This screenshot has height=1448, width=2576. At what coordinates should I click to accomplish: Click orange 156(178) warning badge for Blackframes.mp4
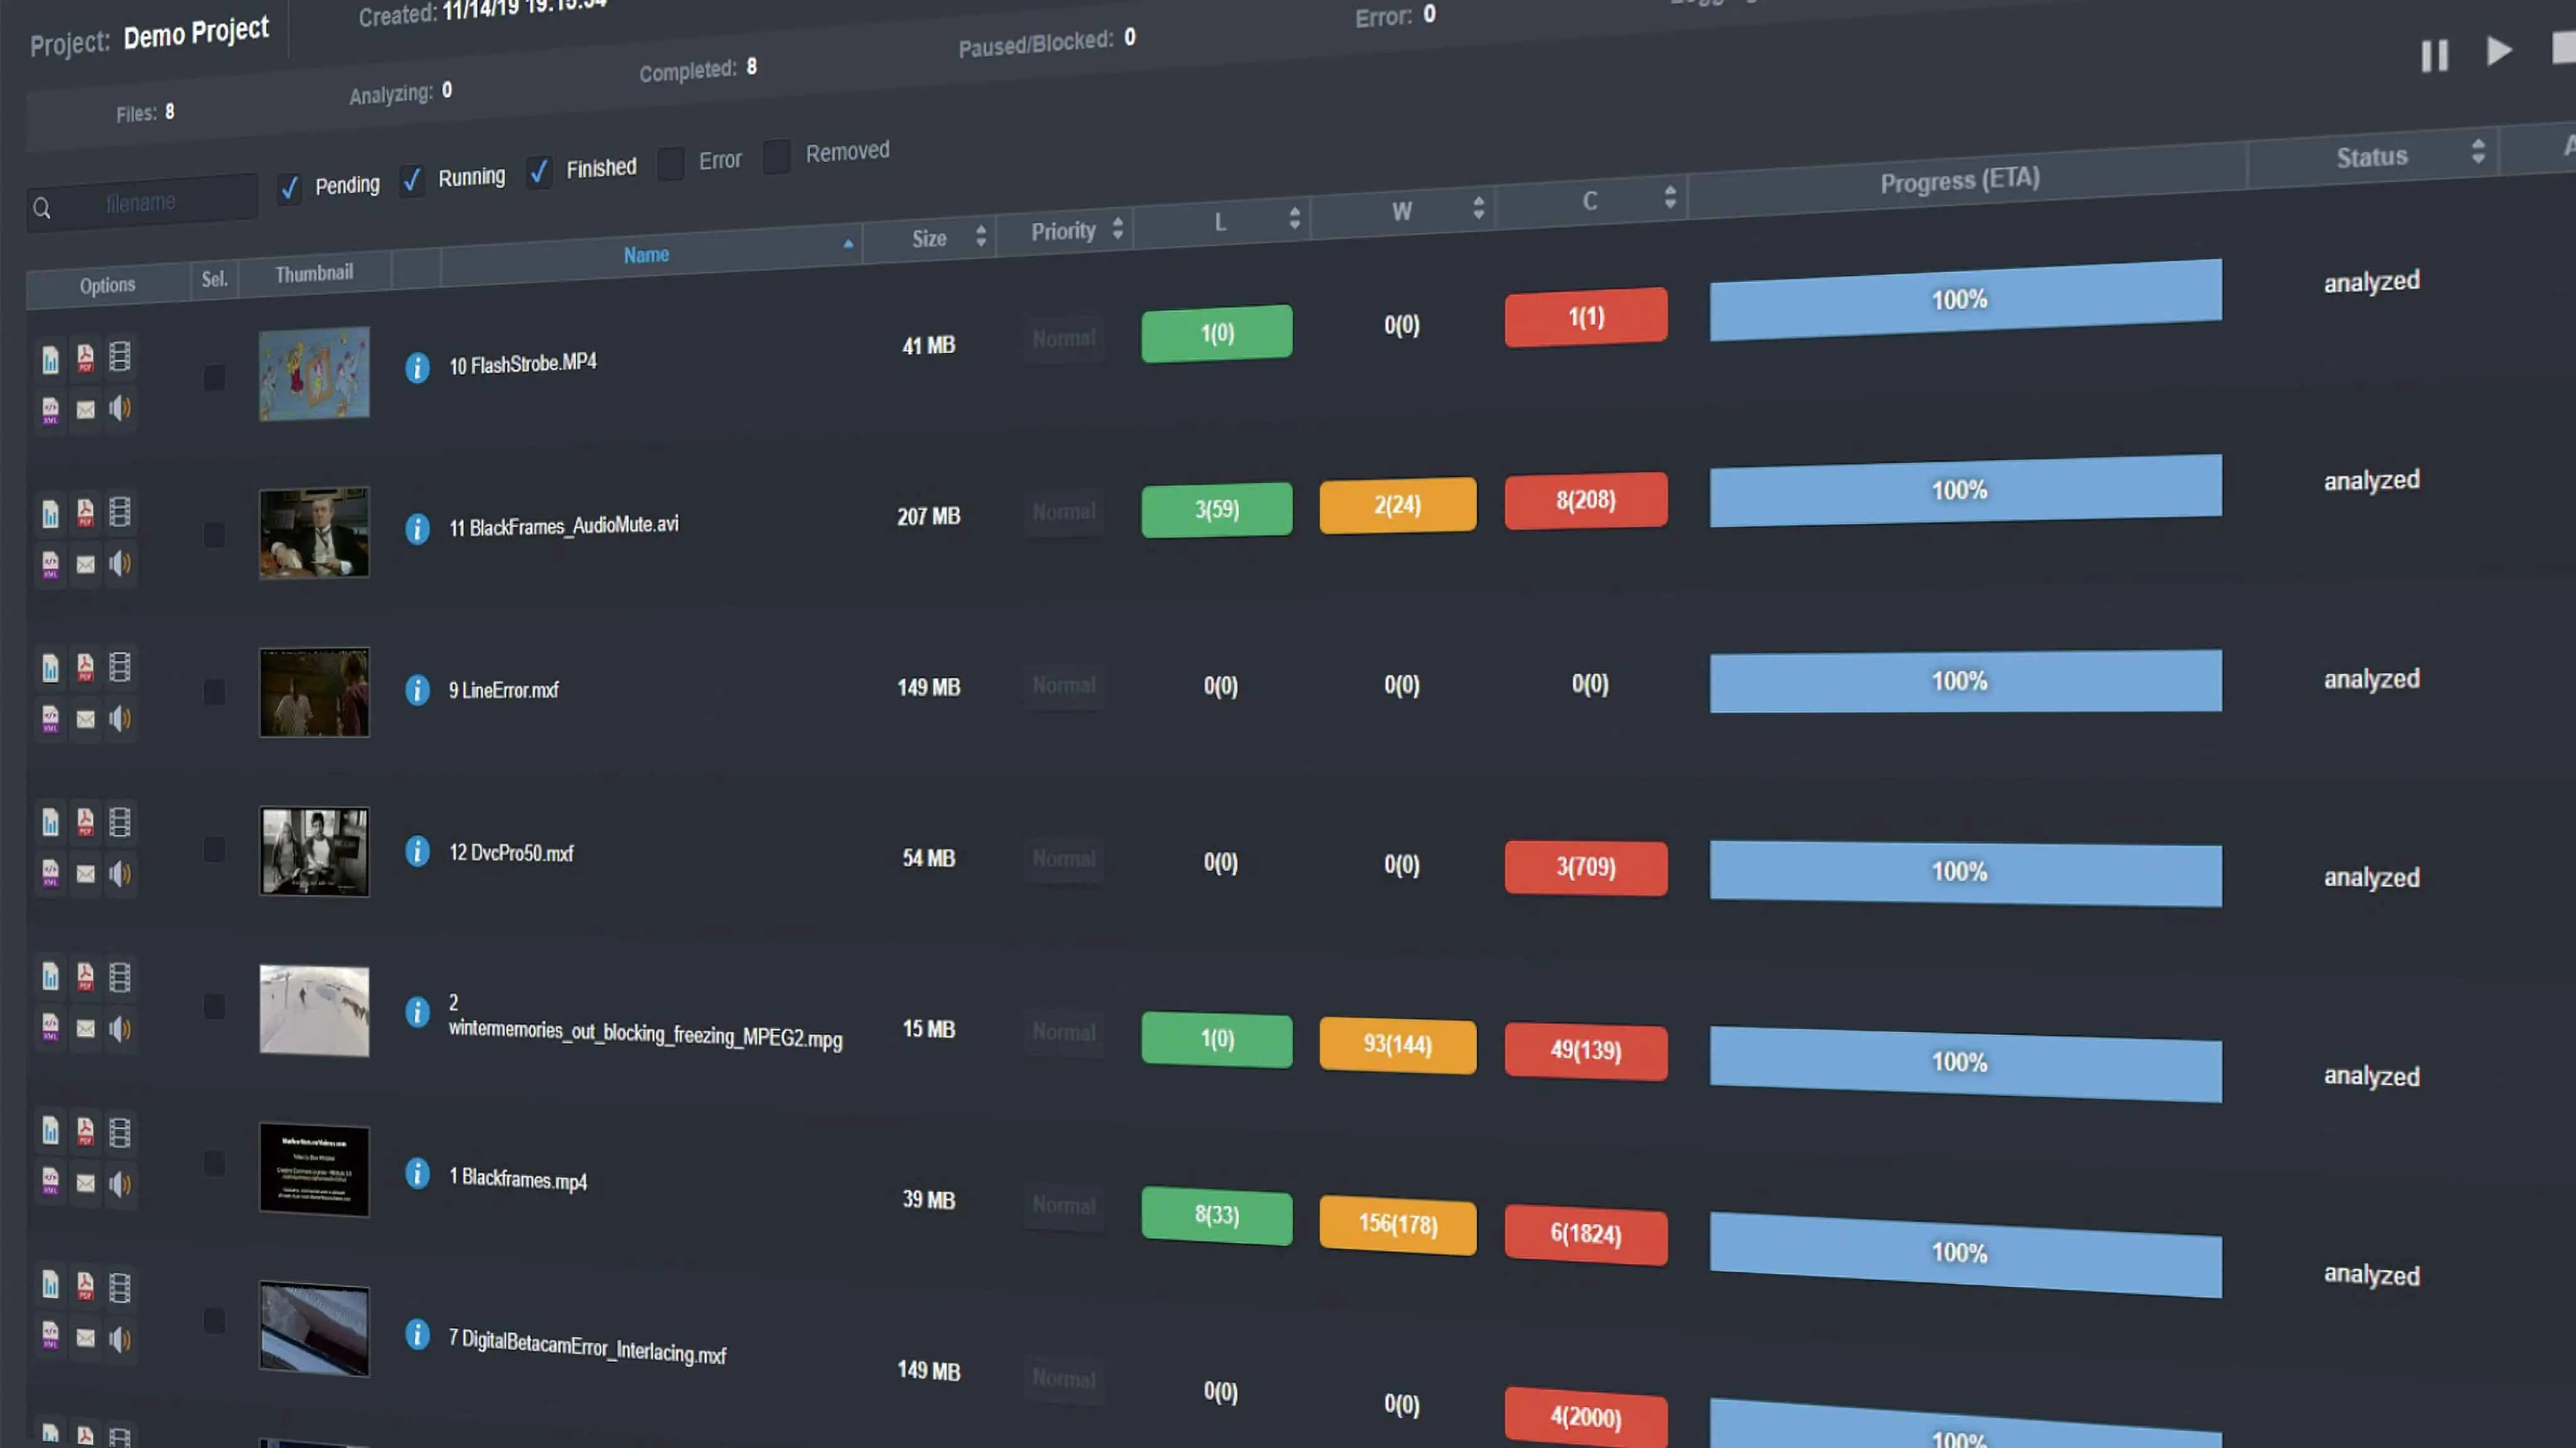[1397, 1224]
